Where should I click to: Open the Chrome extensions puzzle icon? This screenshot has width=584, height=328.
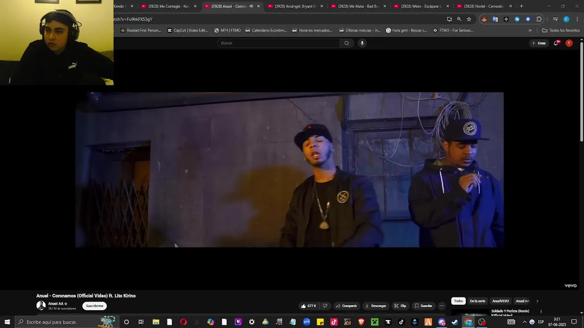coord(539,19)
